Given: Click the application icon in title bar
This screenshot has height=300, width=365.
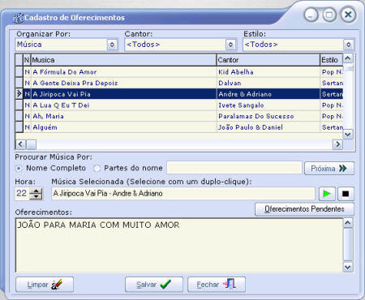Looking at the screenshot, I should tap(19, 18).
